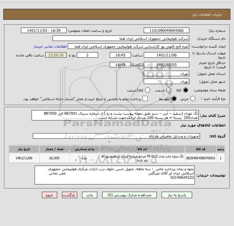Click the 'نام دستگاه خریدار' field

click(x=121, y=39)
